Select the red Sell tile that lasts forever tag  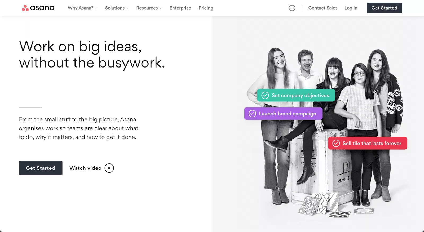point(372,143)
